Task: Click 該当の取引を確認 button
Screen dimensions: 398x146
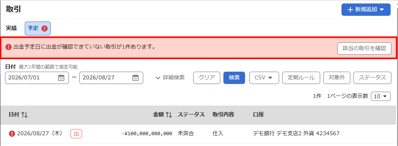Action: click(x=364, y=49)
